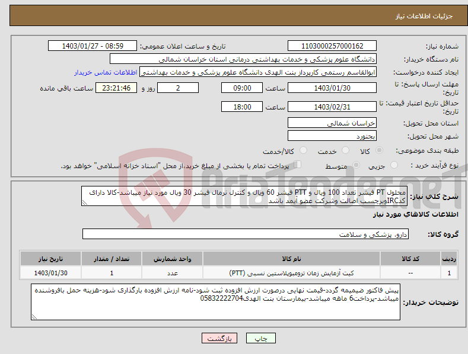Click the row number cell 1
Screen dimensions: 468x354
click(x=449, y=273)
